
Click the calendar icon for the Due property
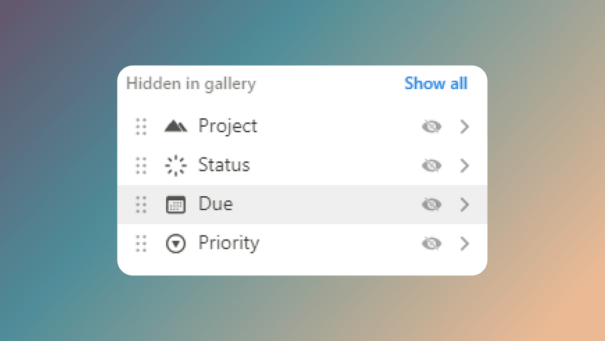[175, 205]
